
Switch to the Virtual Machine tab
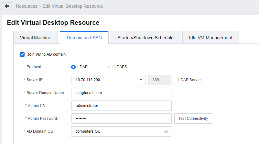[36, 38]
